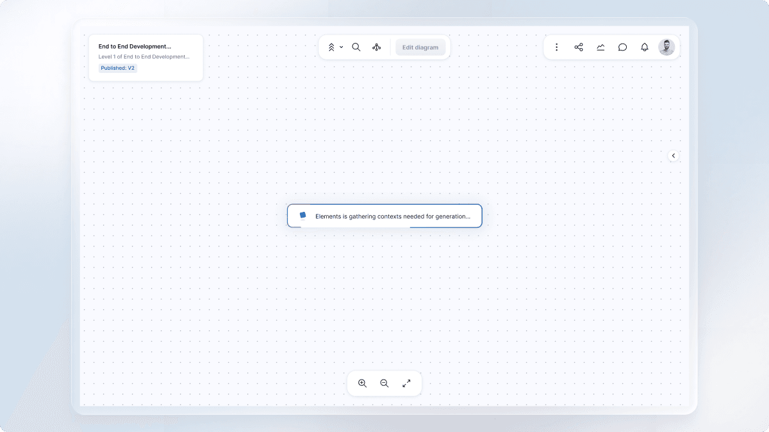Expand the side panel chevron arrow
The height and width of the screenshot is (432, 769).
[673, 156]
